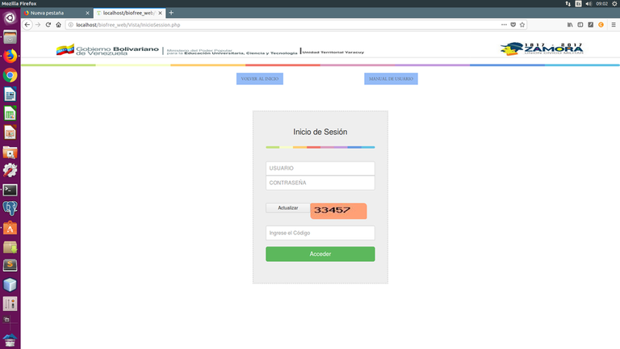This screenshot has width=620, height=349.
Task: Click the captcha image 33457
Action: click(x=338, y=211)
